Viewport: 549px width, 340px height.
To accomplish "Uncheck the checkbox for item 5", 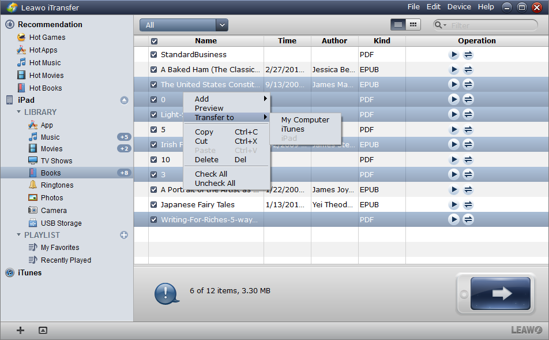I will pos(154,129).
